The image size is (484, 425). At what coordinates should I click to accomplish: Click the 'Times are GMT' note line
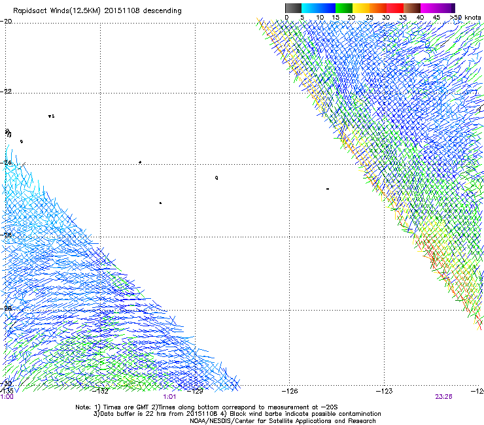pyautogui.click(x=207, y=407)
